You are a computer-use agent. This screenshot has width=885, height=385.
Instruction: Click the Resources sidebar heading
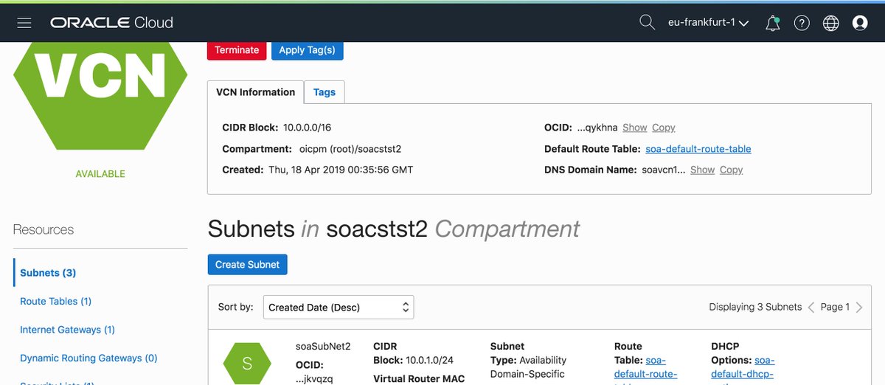(44, 229)
